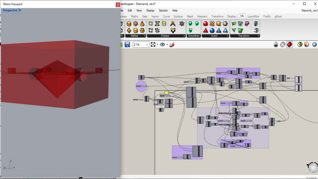The width and height of the screenshot is (318, 179).
Task: Choose the orange icosahedron icon in Define
Action: 135,24
